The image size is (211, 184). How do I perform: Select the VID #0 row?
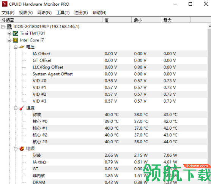120,81
